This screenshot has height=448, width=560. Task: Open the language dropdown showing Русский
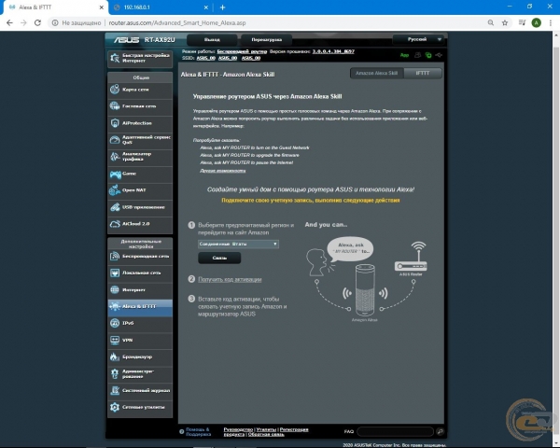(418, 39)
